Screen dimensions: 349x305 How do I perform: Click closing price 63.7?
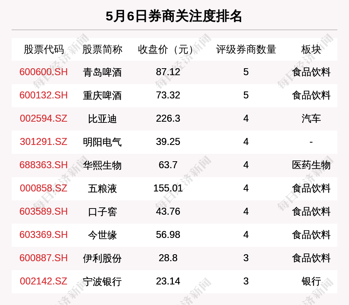point(168,165)
